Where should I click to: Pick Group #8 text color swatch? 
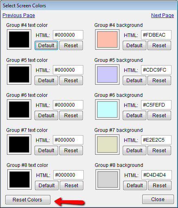(20, 180)
